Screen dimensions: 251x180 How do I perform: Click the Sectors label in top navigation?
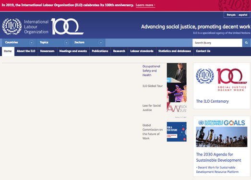click(79, 42)
